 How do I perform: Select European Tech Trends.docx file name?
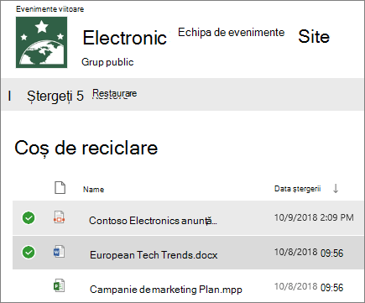pyautogui.click(x=154, y=255)
